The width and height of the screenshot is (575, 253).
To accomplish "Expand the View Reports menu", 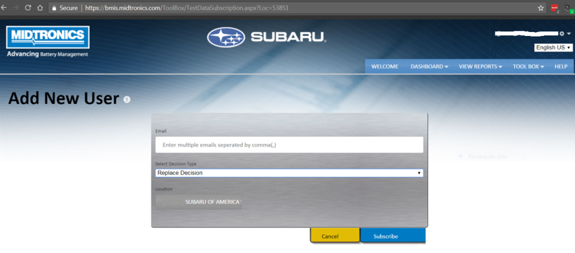I will coord(481,67).
